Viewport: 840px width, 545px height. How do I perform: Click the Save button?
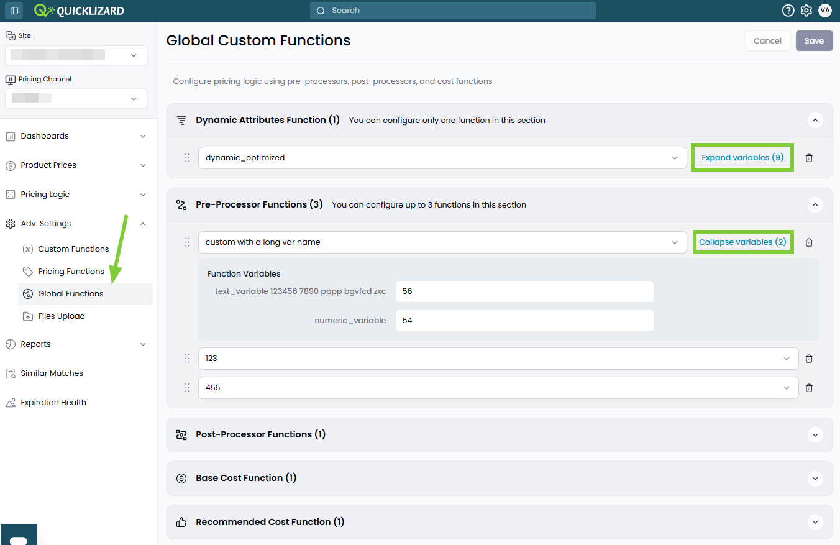pos(814,41)
